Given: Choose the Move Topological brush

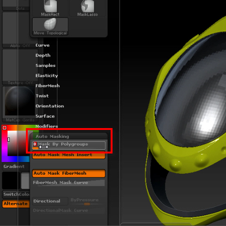Looking at the screenshot, I should 50,26.
